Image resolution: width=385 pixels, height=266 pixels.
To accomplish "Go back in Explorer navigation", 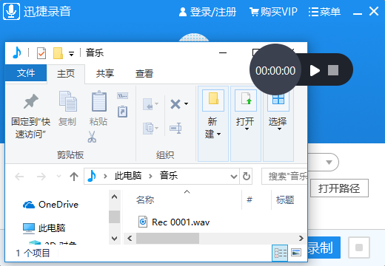I will [x=19, y=177].
